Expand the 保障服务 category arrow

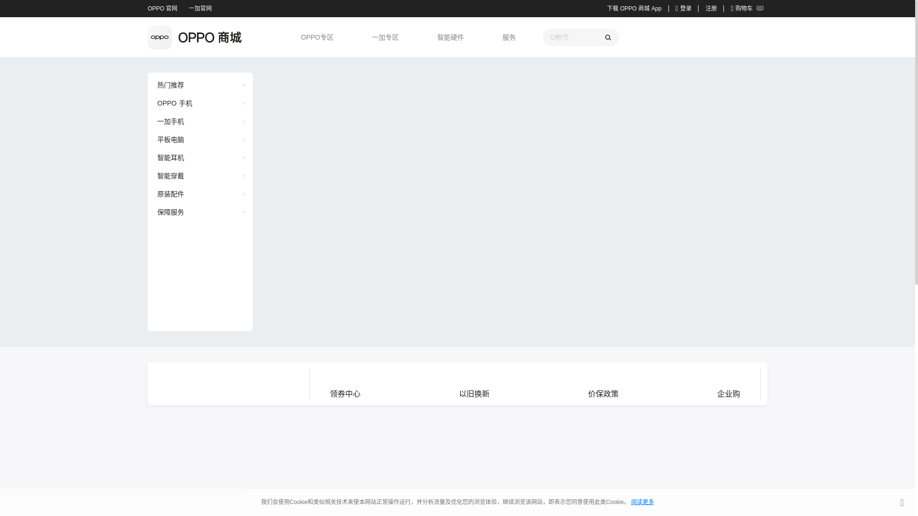(x=244, y=212)
